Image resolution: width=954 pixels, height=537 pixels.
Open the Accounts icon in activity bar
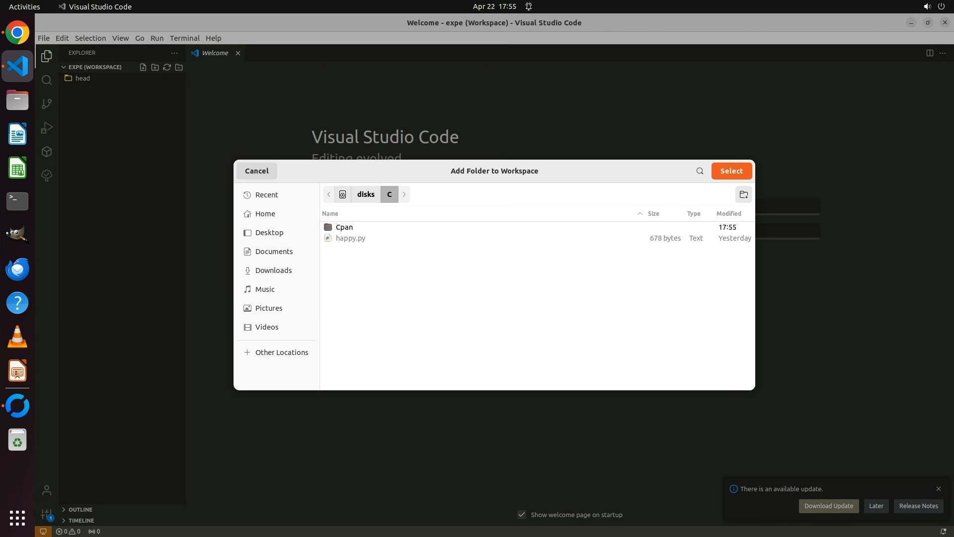pyautogui.click(x=47, y=491)
